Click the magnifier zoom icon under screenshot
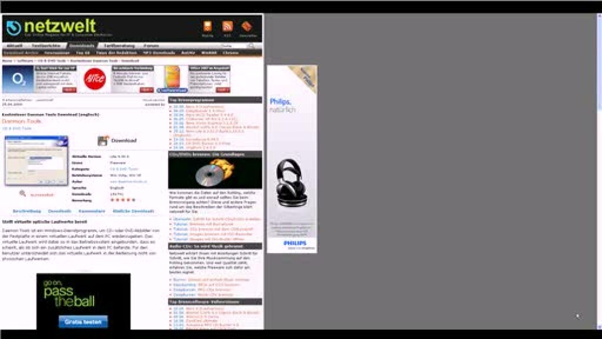 tap(22, 193)
